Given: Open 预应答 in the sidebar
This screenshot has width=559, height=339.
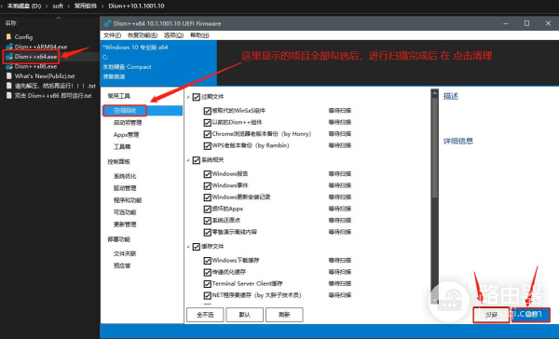Looking at the screenshot, I should (x=122, y=266).
